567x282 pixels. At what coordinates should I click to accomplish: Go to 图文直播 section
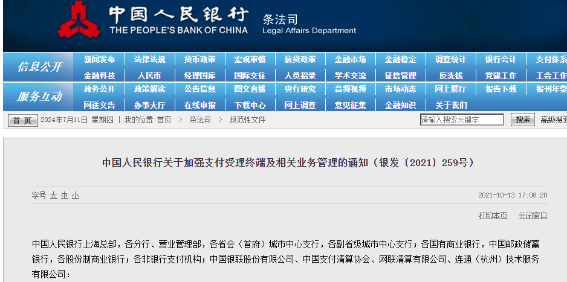pos(250,89)
